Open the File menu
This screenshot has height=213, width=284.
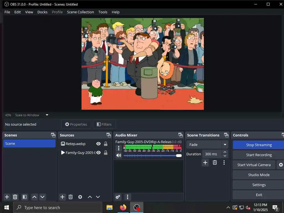pyautogui.click(x=7, y=12)
